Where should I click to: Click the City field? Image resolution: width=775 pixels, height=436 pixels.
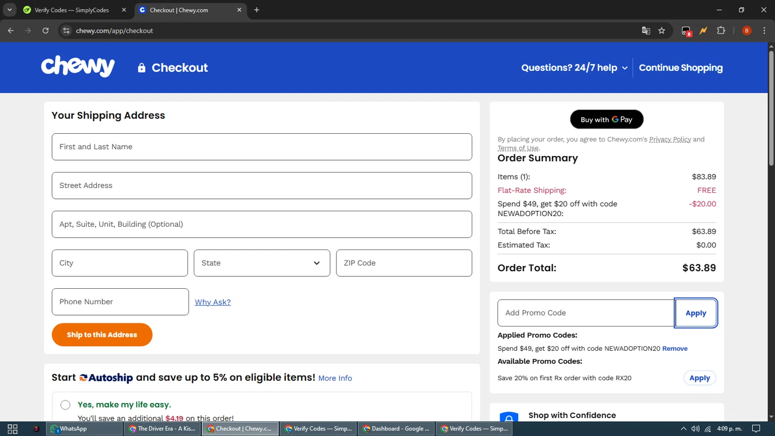coord(120,263)
